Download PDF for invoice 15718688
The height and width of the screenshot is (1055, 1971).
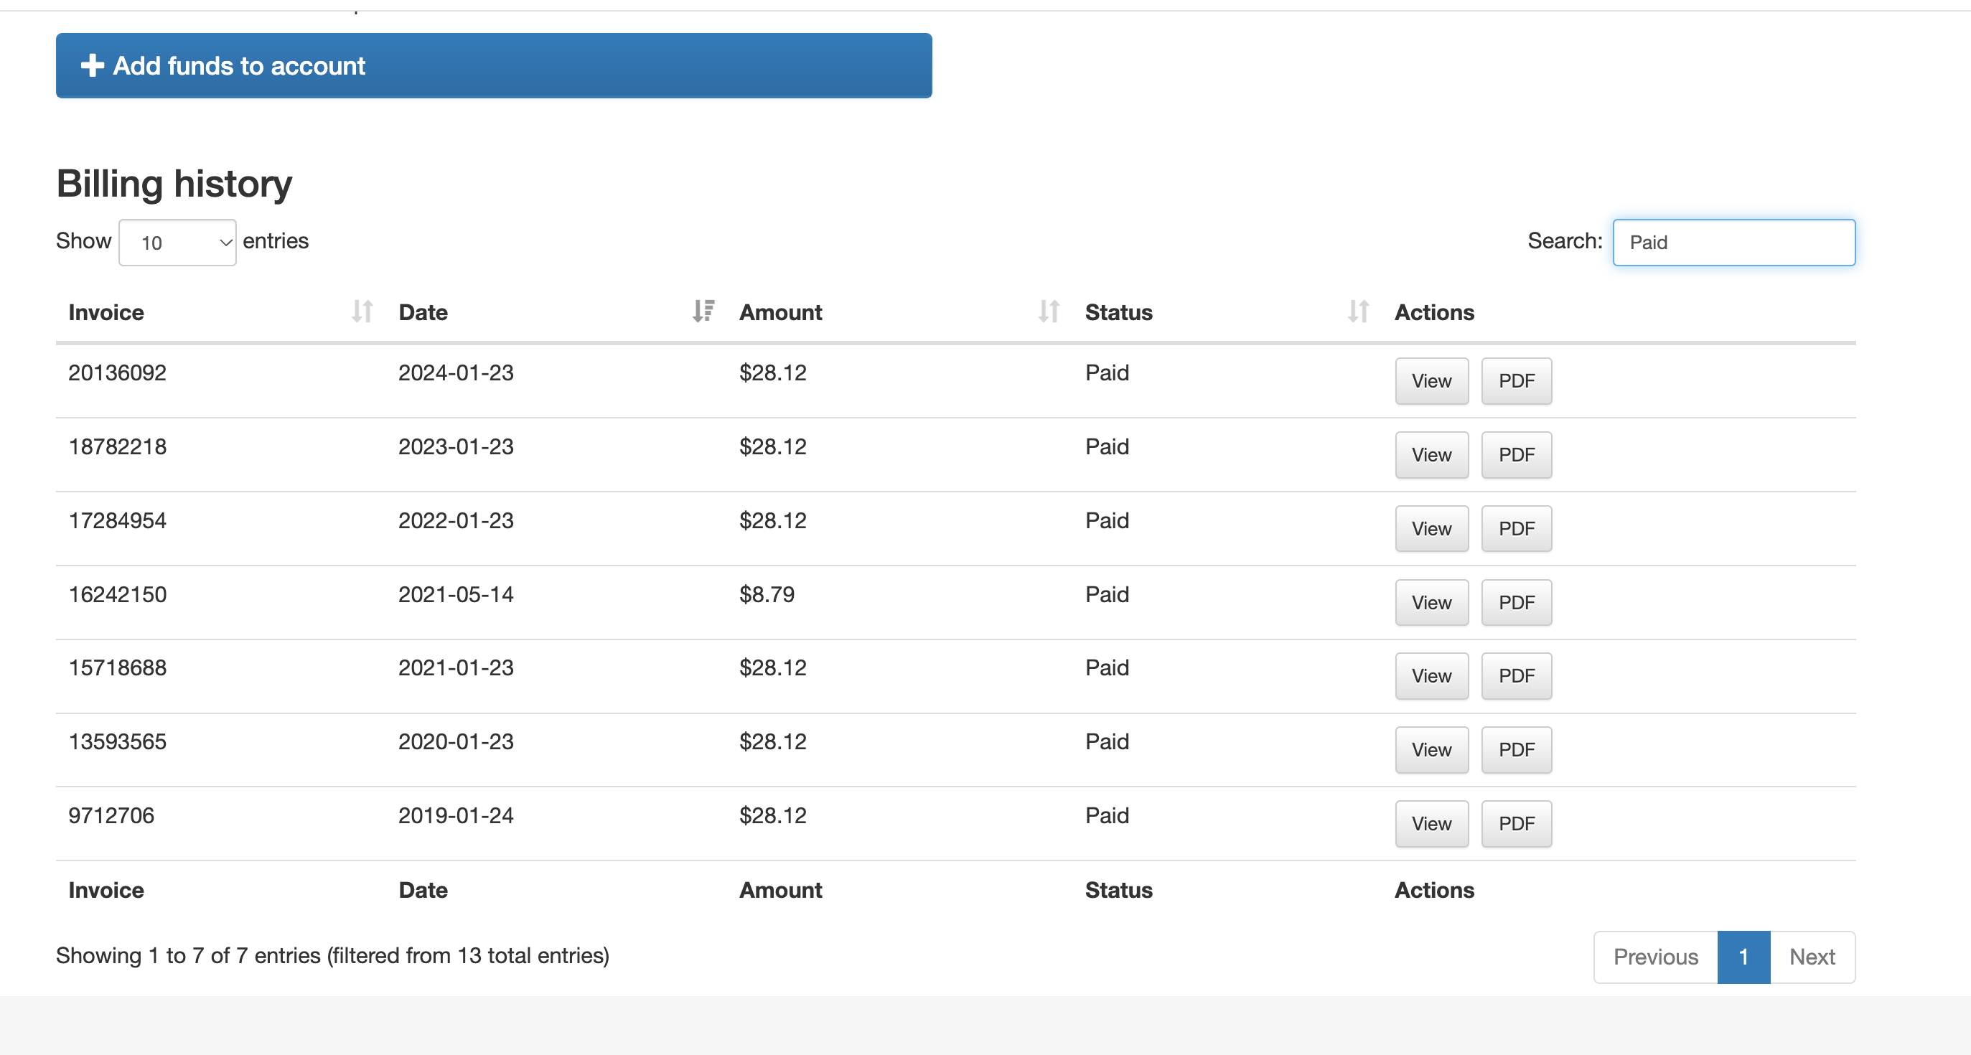click(1517, 676)
